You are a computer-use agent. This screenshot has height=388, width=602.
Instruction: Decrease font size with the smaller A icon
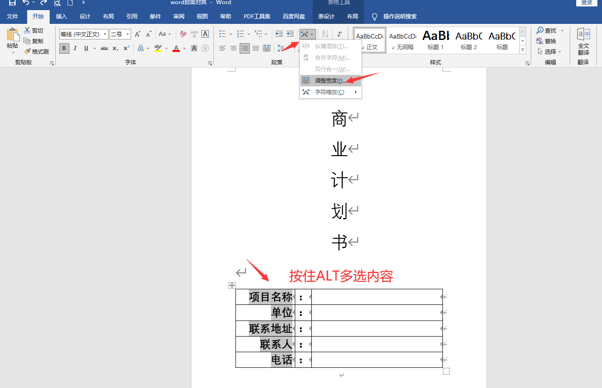(x=149, y=34)
